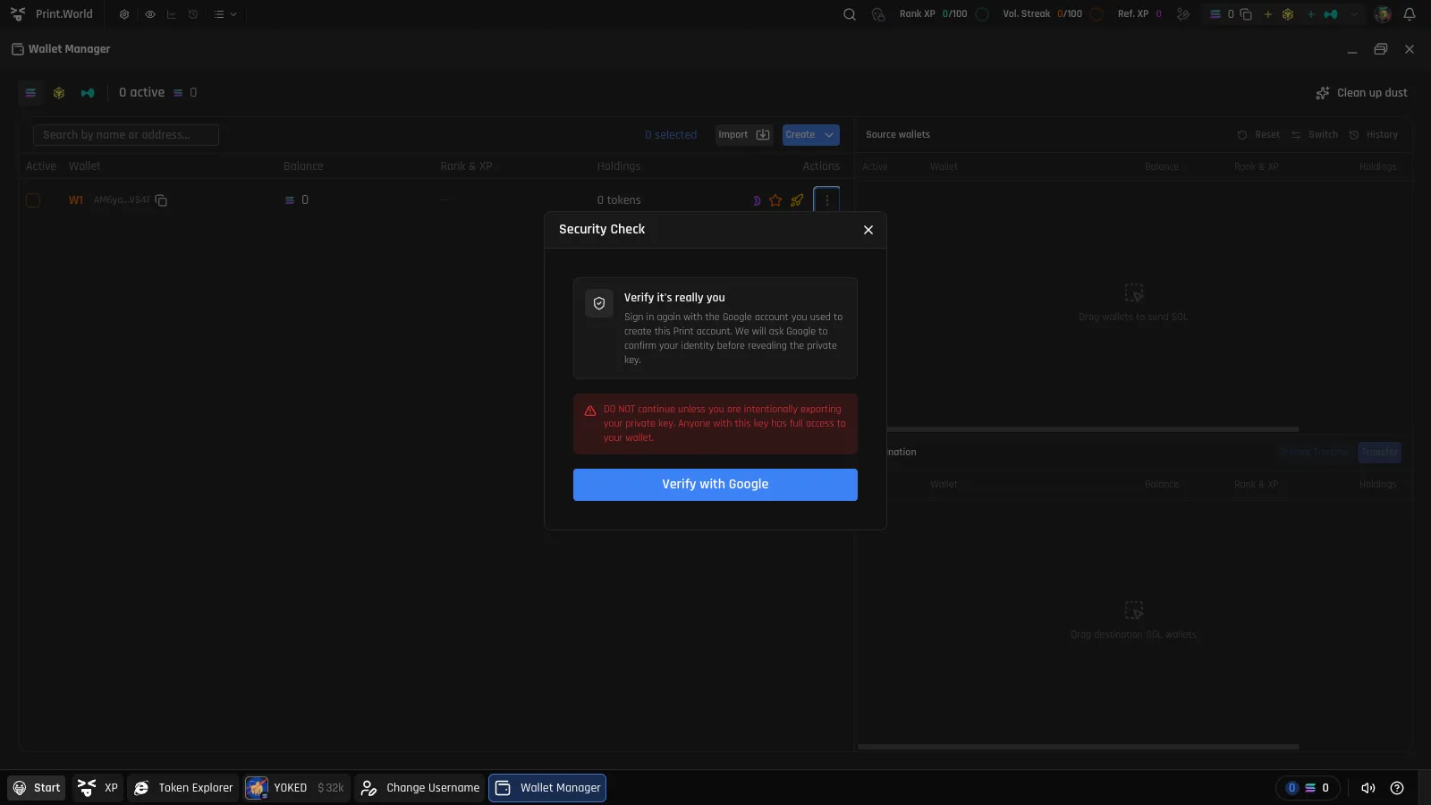Viewport: 1431px width, 805px height.
Task: Select the teal bowtie chain tab
Action: (x=88, y=93)
